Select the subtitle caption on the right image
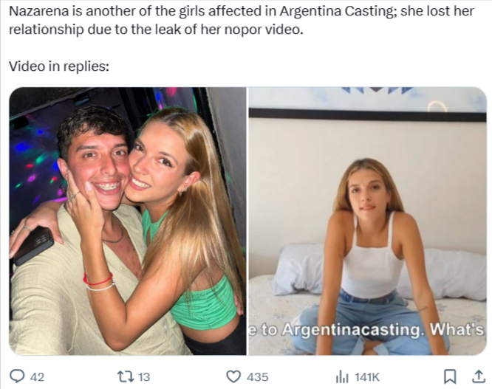The width and height of the screenshot is (492, 389). (x=367, y=329)
